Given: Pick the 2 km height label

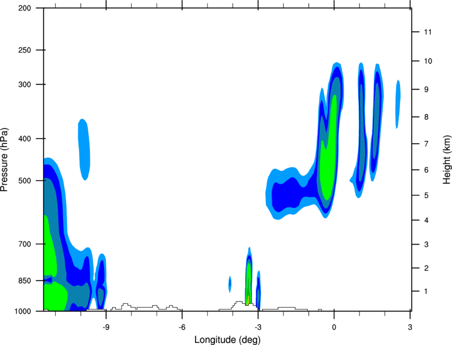Looking at the screenshot, I should [426, 268].
